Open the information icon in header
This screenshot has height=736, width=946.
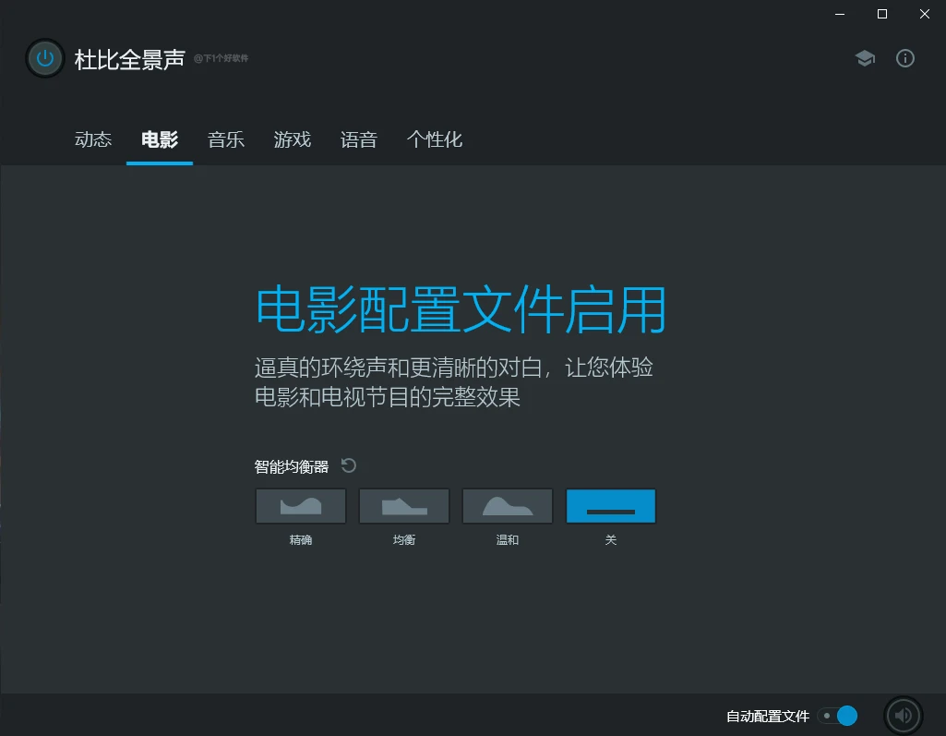pyautogui.click(x=905, y=58)
